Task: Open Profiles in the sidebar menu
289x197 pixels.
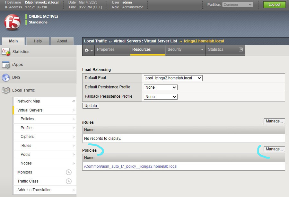Action: (27, 128)
